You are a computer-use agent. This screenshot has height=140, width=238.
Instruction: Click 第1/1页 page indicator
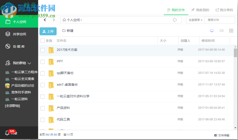(68, 135)
